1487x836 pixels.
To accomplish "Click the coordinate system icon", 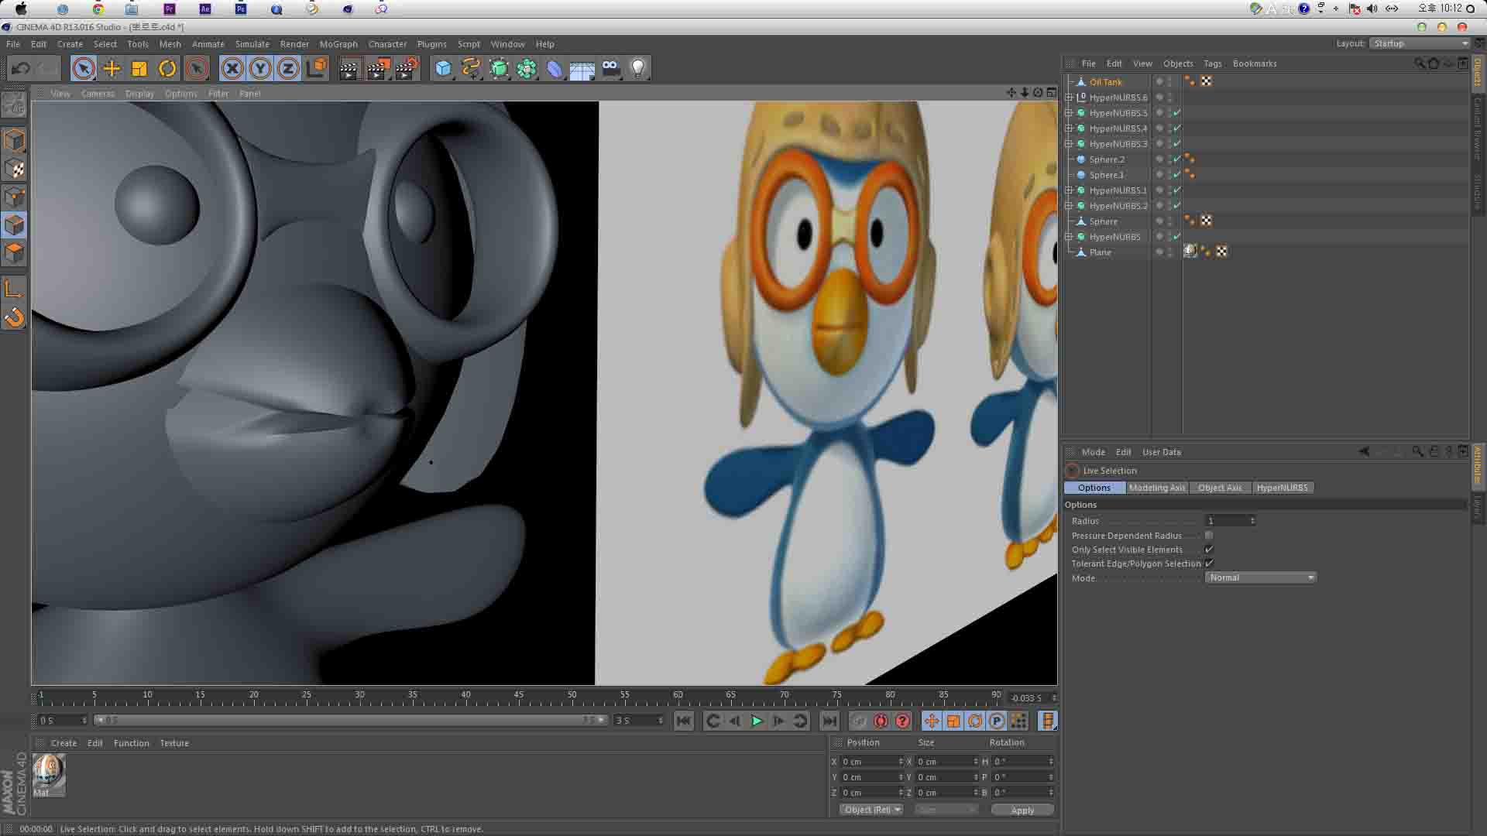I will coord(317,68).
